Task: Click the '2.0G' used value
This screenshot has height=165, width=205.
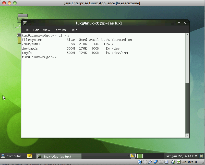Action: [83, 44]
